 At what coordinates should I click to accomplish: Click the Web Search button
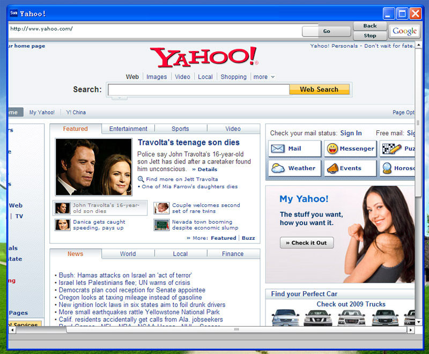tap(319, 90)
